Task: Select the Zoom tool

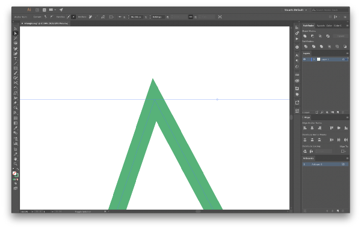Action: tap(16, 164)
